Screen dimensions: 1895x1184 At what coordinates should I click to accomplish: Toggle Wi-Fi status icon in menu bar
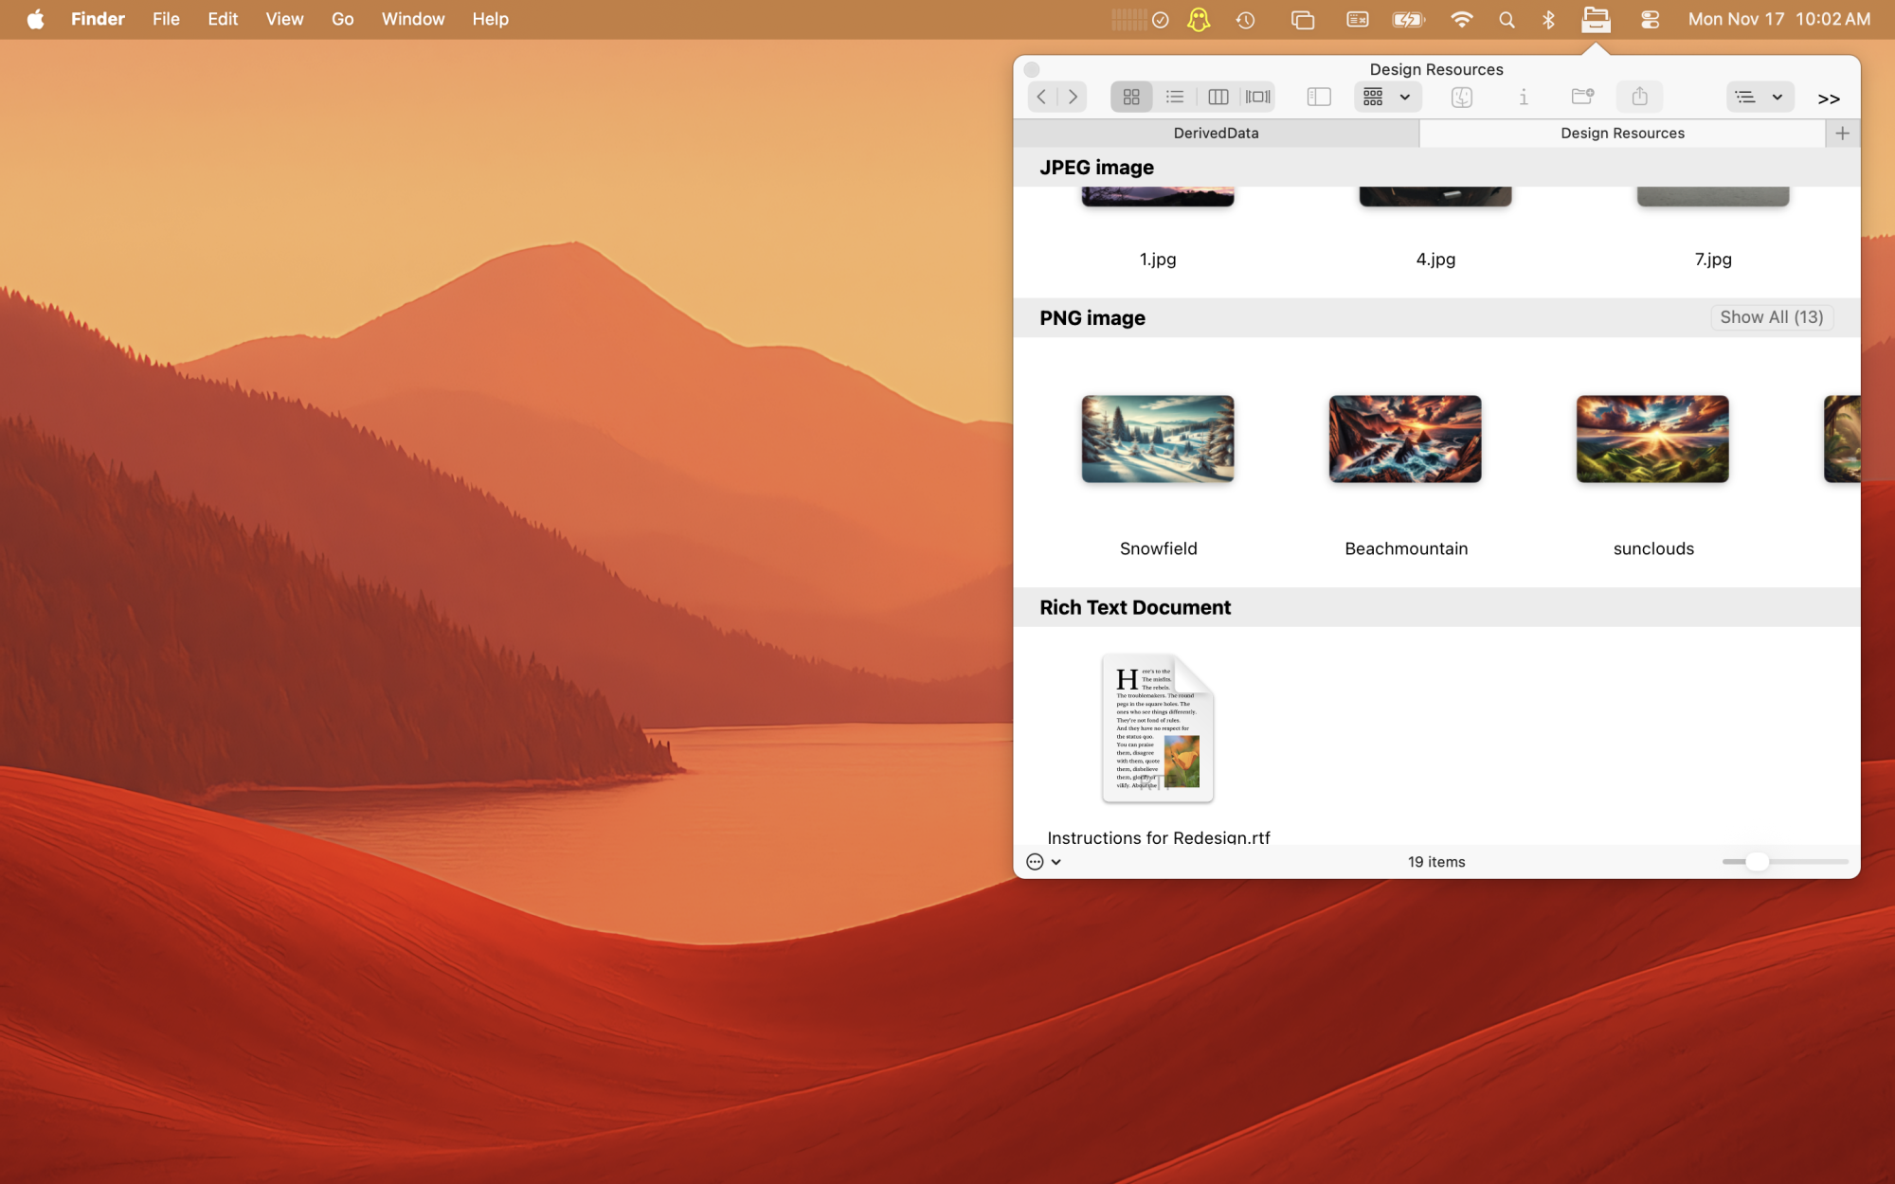click(x=1462, y=18)
